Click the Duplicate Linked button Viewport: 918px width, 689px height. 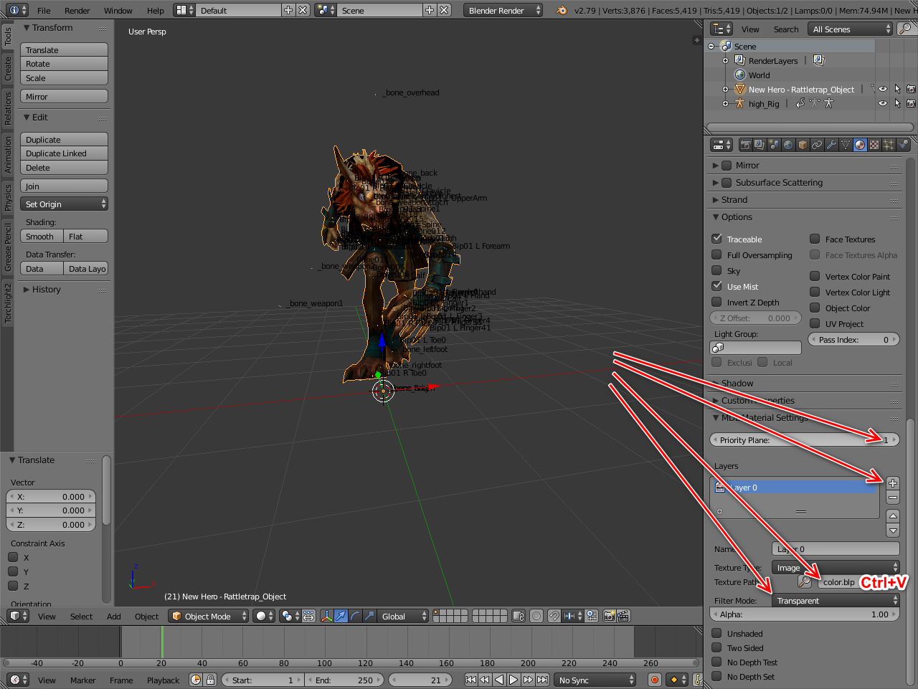pyautogui.click(x=64, y=153)
